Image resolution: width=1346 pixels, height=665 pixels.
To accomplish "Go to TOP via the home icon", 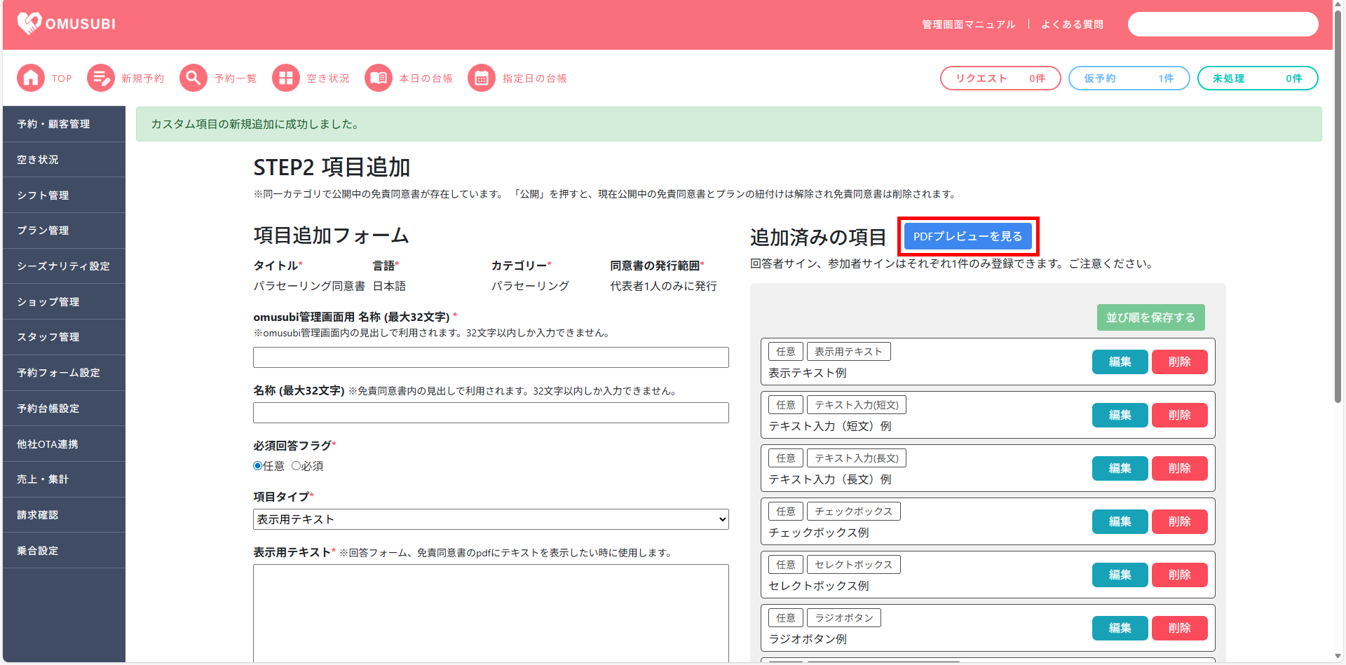I will click(x=31, y=78).
